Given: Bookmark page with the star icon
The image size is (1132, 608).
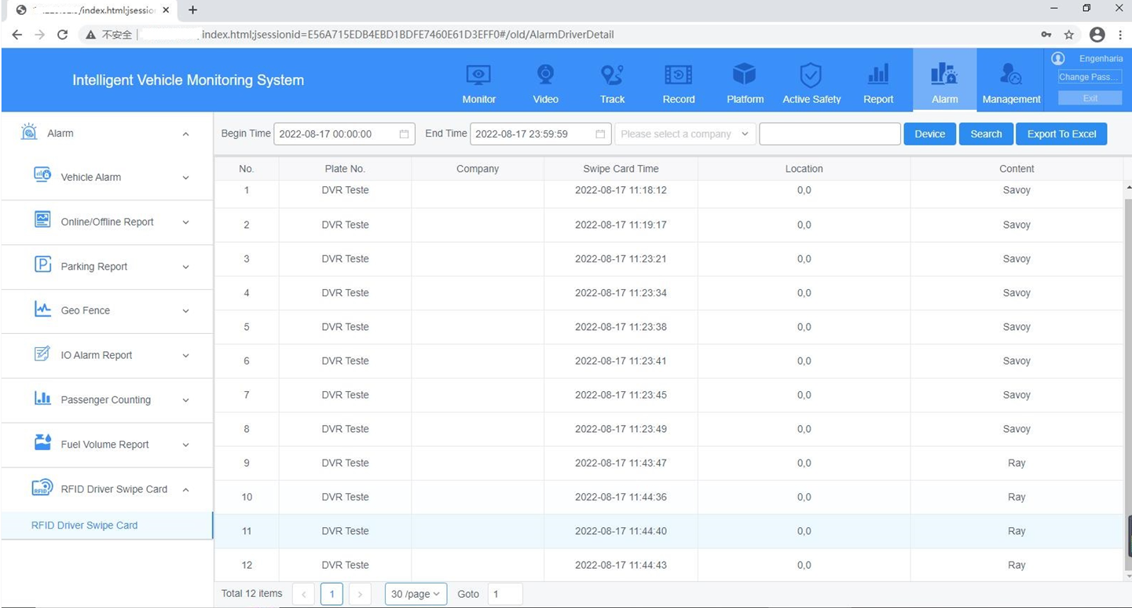Looking at the screenshot, I should coord(1069,35).
